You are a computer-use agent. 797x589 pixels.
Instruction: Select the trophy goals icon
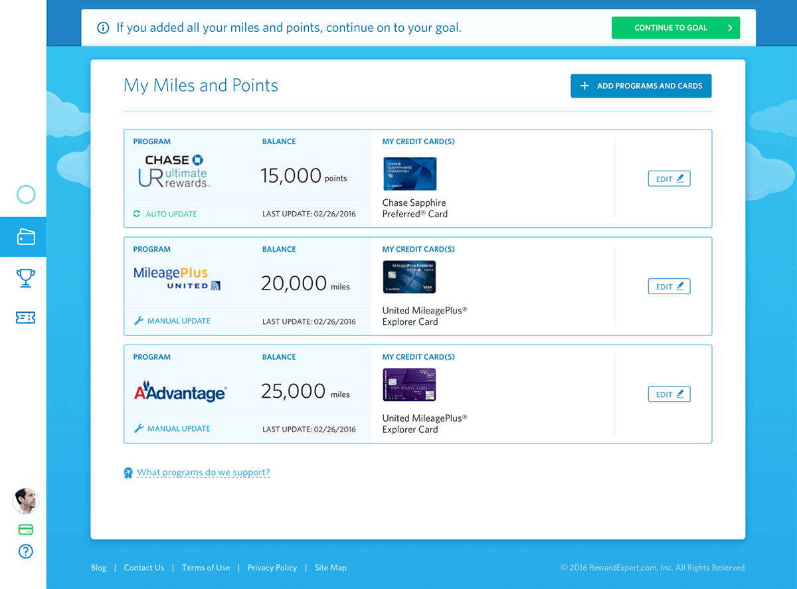click(x=26, y=278)
